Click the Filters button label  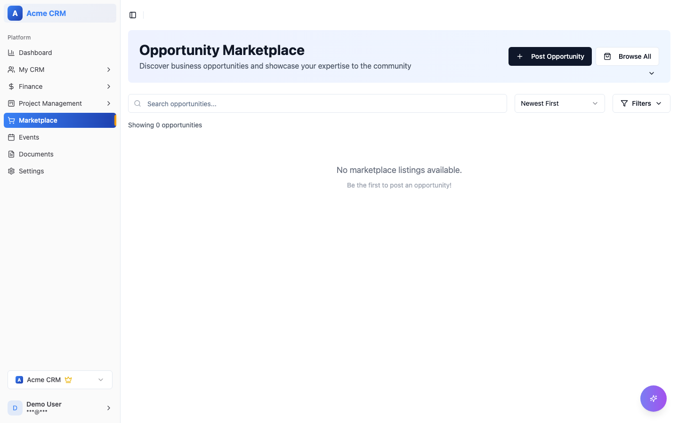(641, 103)
